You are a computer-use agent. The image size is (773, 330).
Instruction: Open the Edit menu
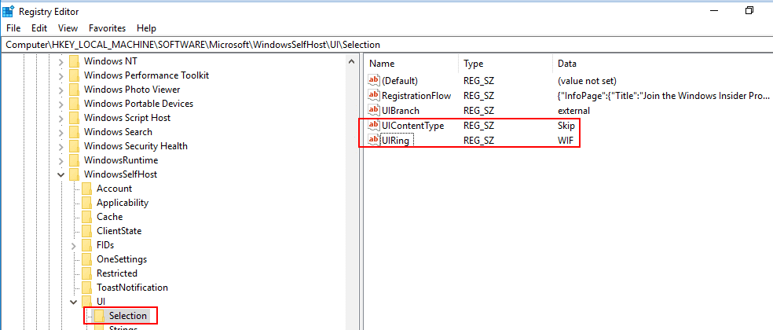(x=39, y=28)
